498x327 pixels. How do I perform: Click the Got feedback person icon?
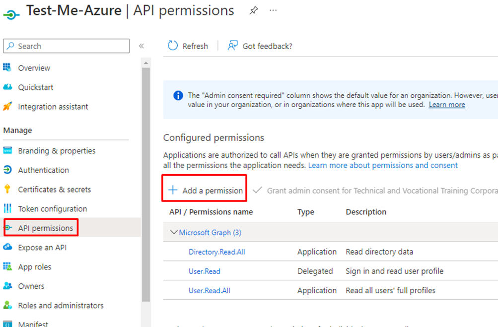232,46
